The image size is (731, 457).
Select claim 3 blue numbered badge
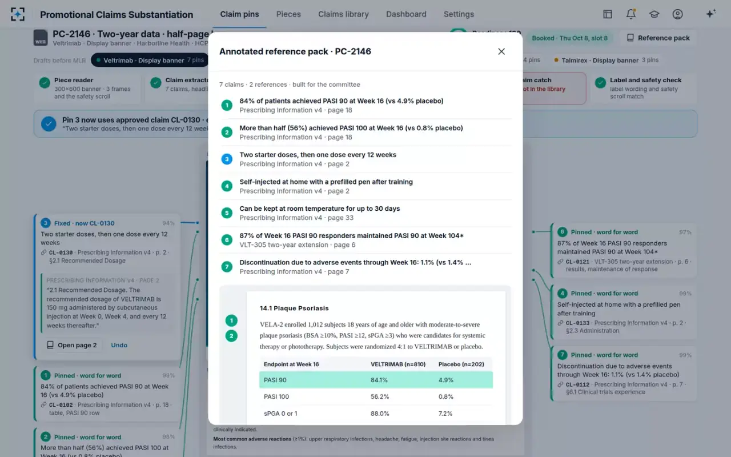pyautogui.click(x=227, y=159)
